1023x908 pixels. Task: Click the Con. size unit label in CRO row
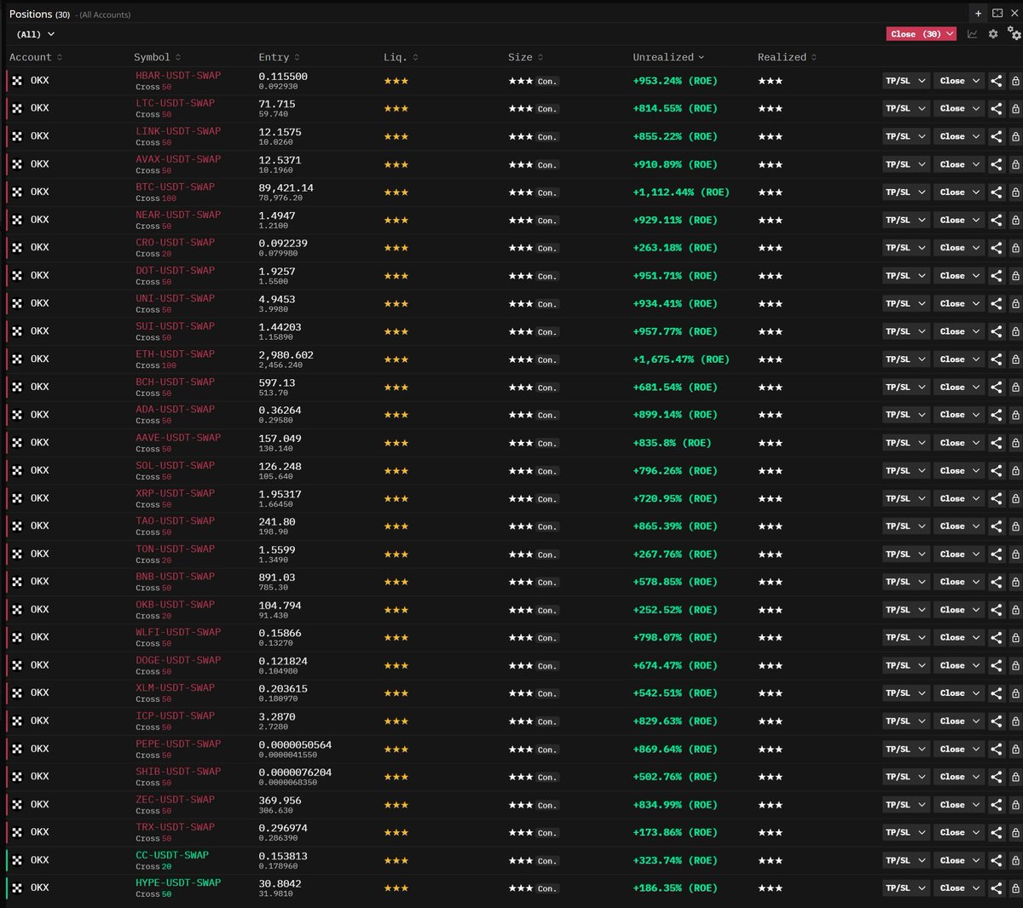tap(546, 249)
